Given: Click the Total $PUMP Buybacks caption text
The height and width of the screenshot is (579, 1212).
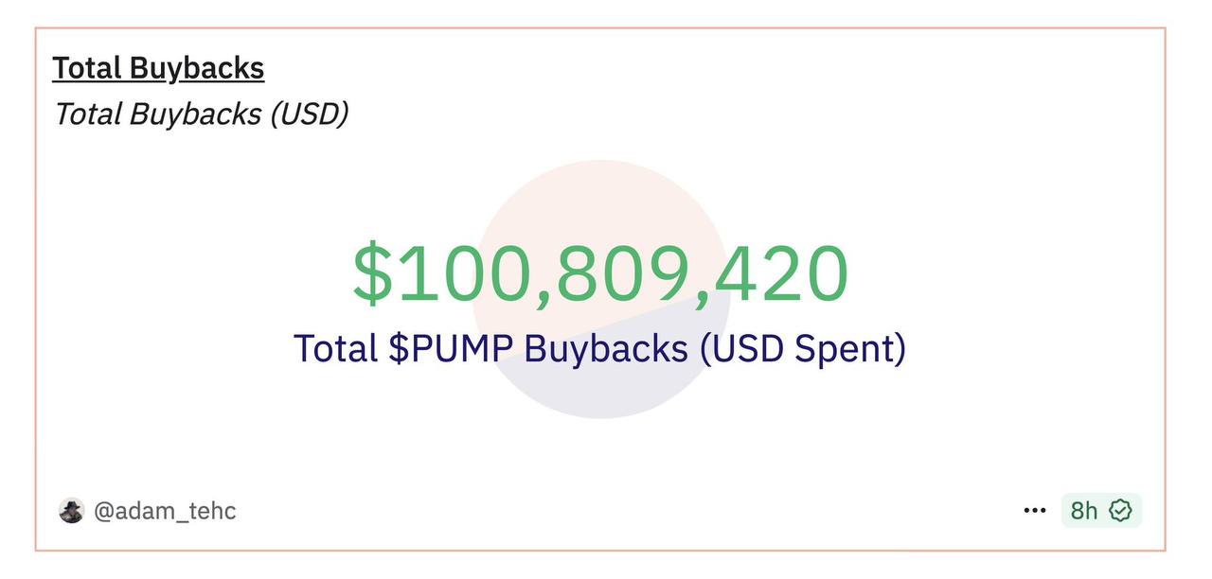Looking at the screenshot, I should (600, 349).
